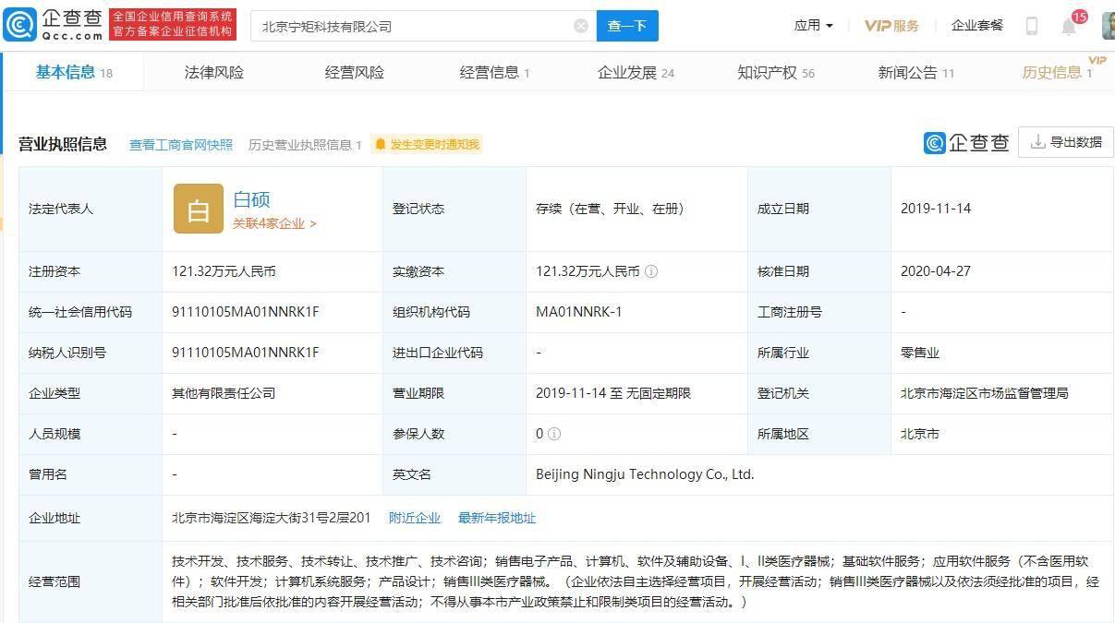Select 登记状态 value 存续（在营、开业、在册）
Screen dimensions: 1115x623
pyautogui.click(x=610, y=209)
